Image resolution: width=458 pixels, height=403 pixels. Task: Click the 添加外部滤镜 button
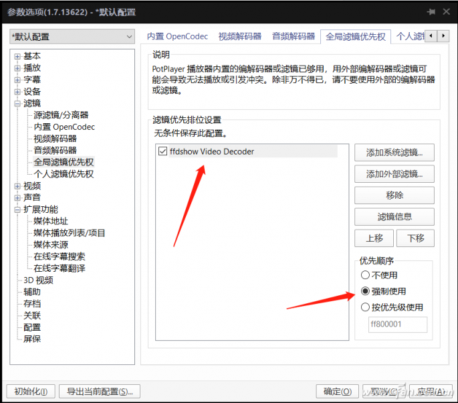pyautogui.click(x=394, y=174)
